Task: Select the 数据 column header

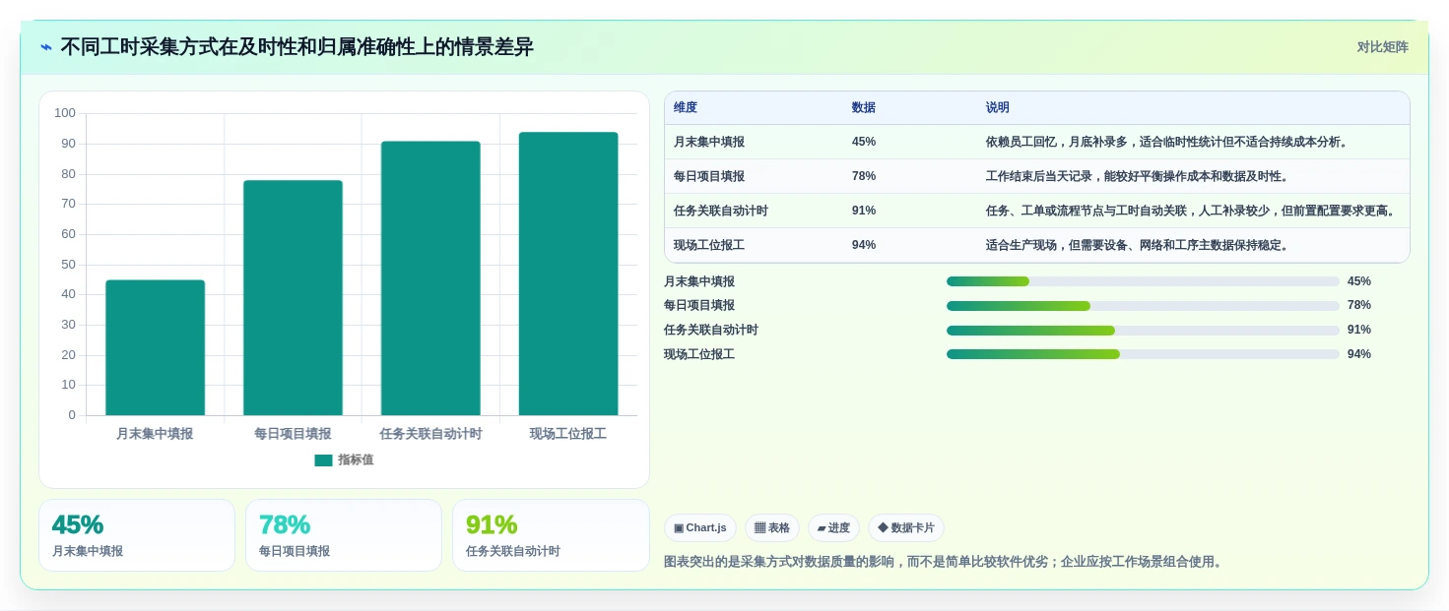Action: point(864,108)
